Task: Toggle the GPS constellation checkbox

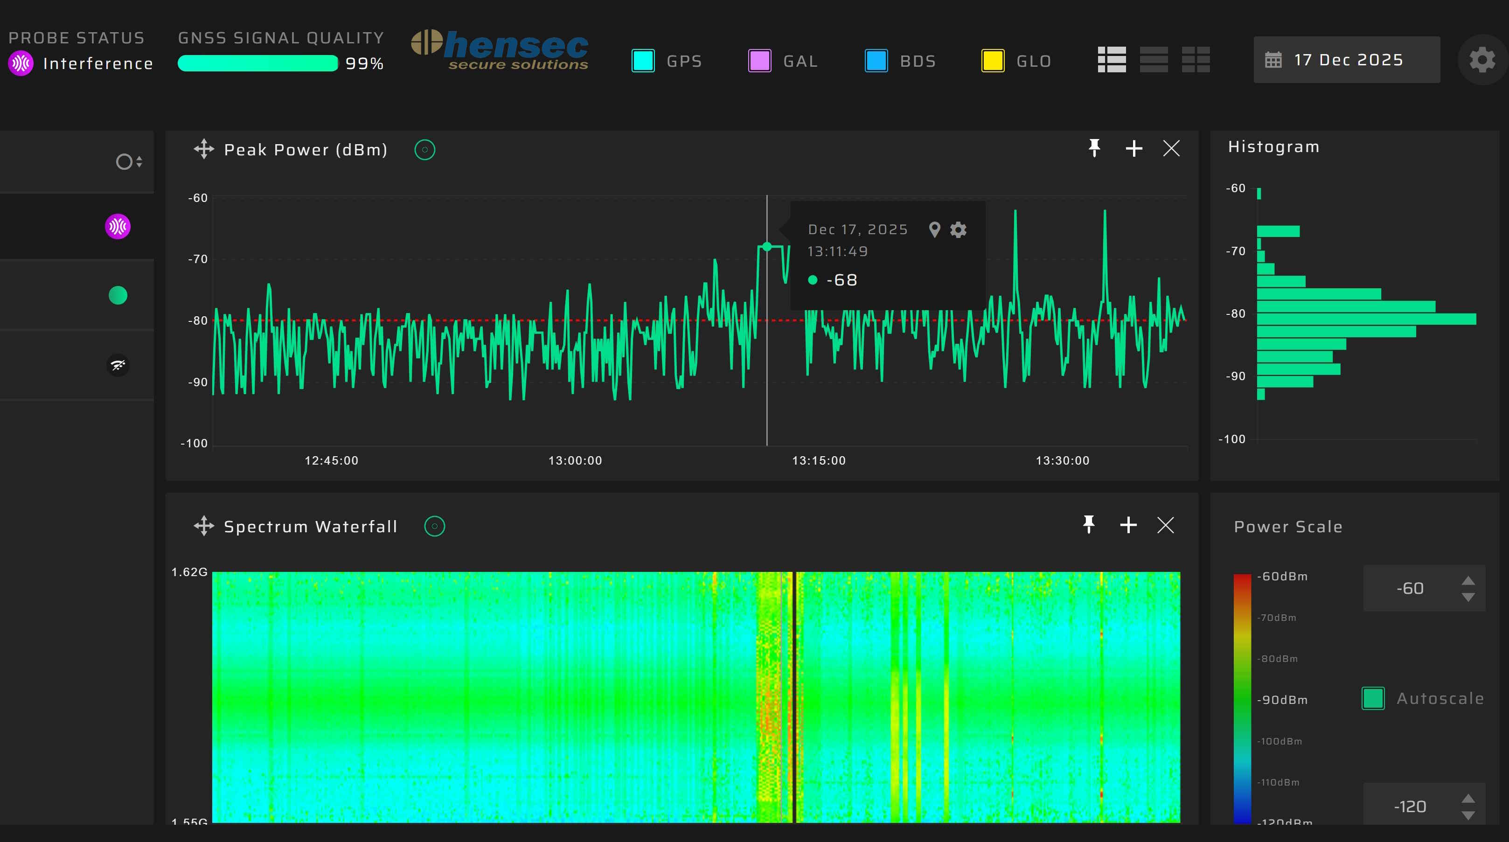Action: (x=643, y=61)
